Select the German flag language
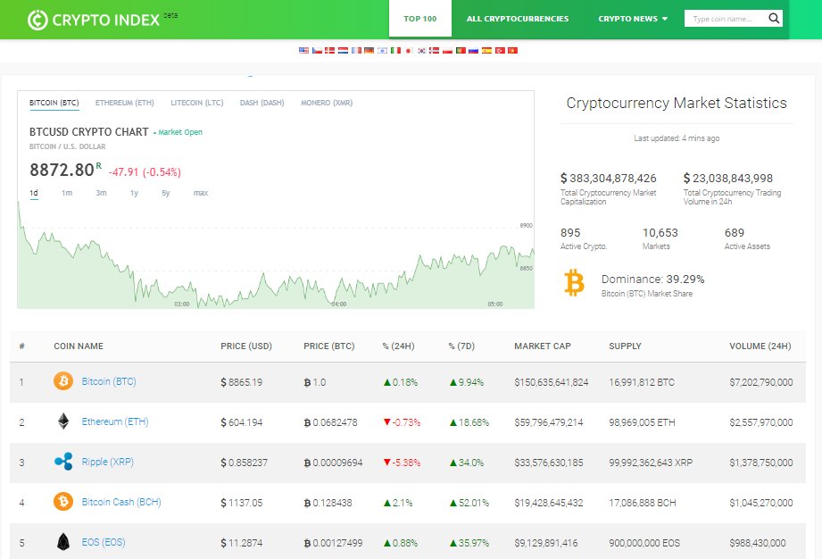The width and height of the screenshot is (822, 559). (x=369, y=50)
